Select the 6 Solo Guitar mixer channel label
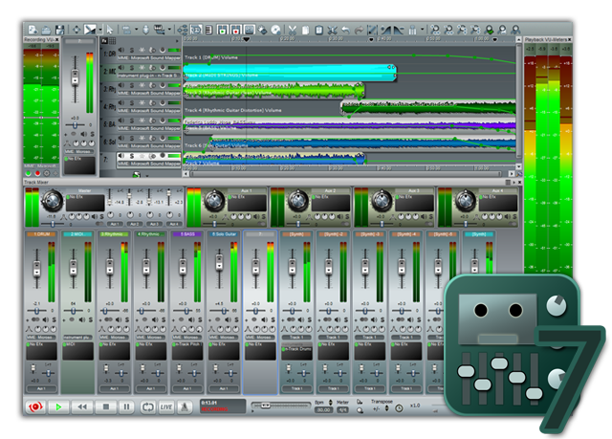Image resolution: width=612 pixels, height=439 pixels. click(x=223, y=234)
